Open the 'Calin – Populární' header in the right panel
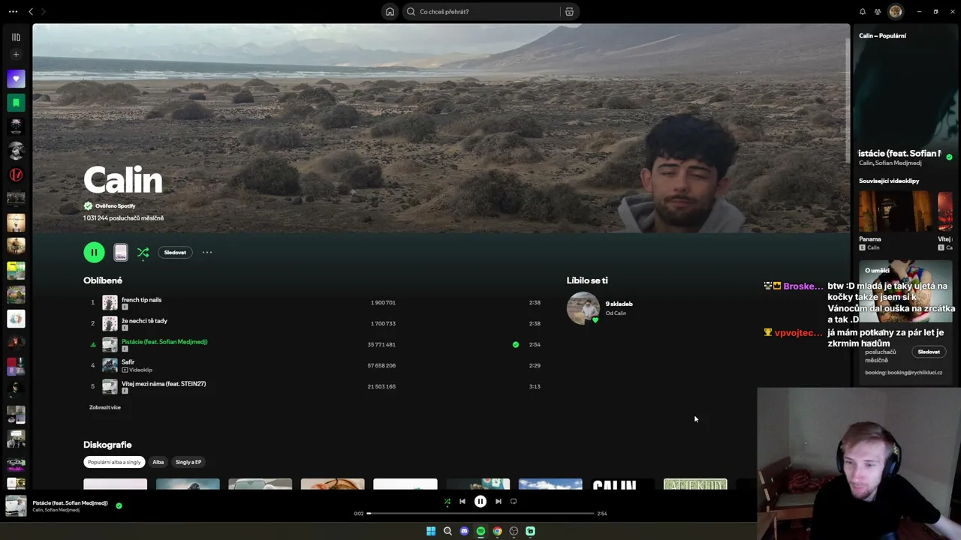 (x=883, y=36)
